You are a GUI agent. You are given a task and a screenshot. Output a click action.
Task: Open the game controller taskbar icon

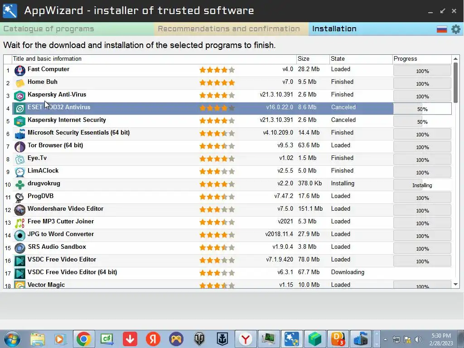click(x=176, y=339)
